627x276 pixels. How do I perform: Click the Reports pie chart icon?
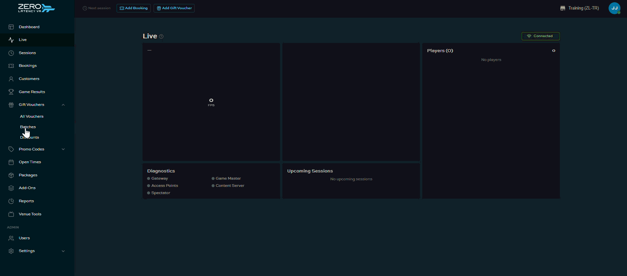coord(11,201)
